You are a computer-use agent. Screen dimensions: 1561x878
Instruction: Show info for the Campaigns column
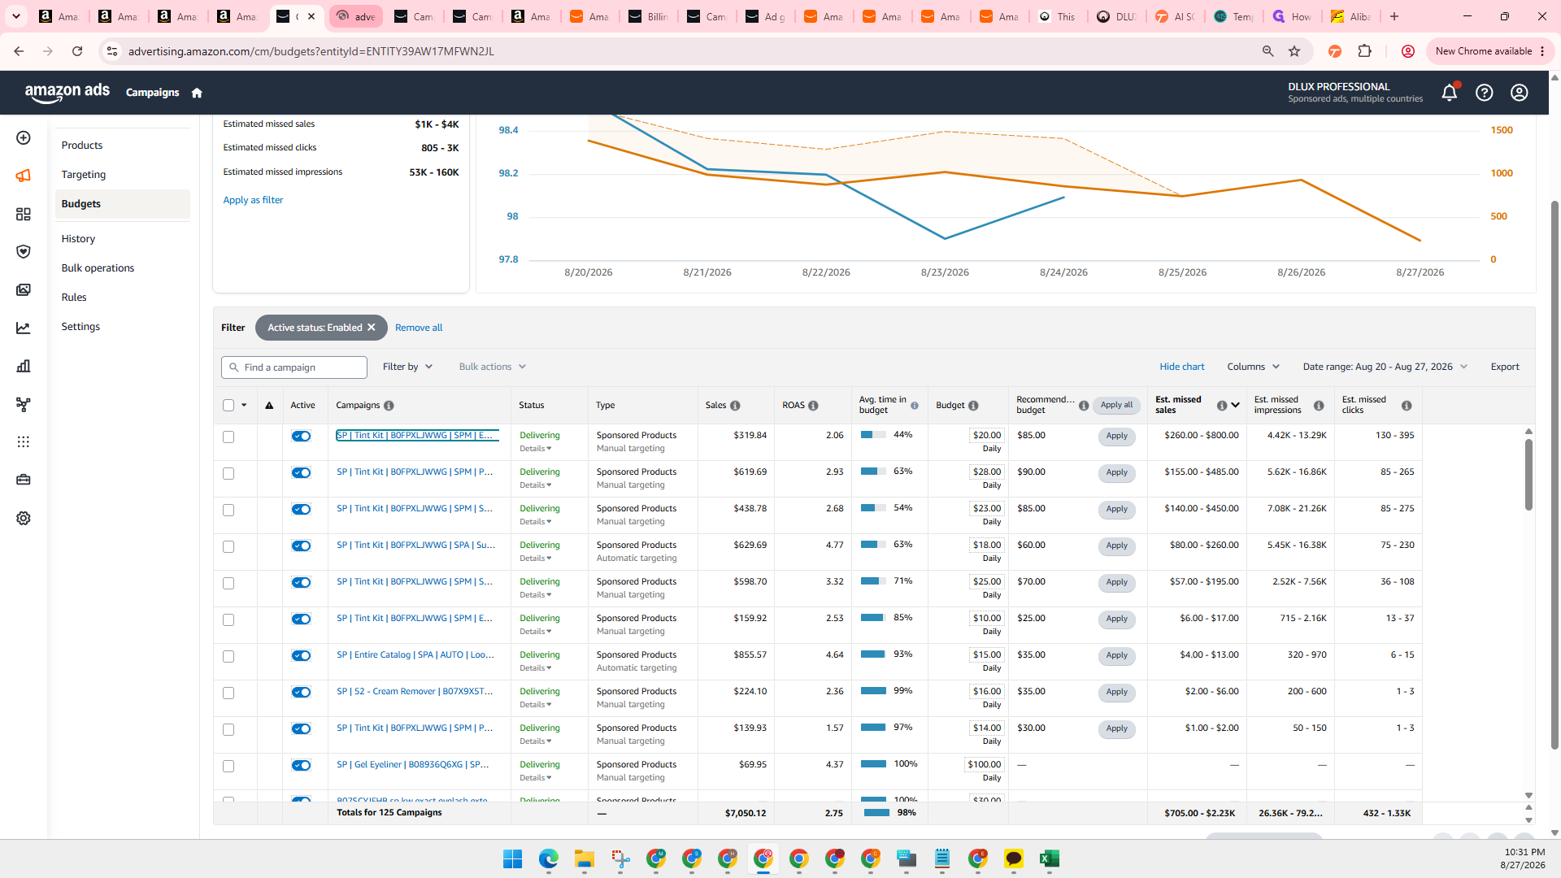389,406
